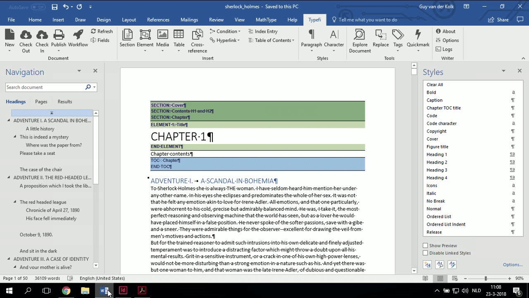Click the zoom slider handle in status bar
Screen dimensions: 529x298
pyautogui.click(x=486, y=279)
